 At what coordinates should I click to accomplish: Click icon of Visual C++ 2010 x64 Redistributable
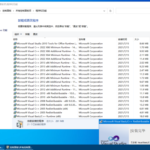click(x=15, y=97)
